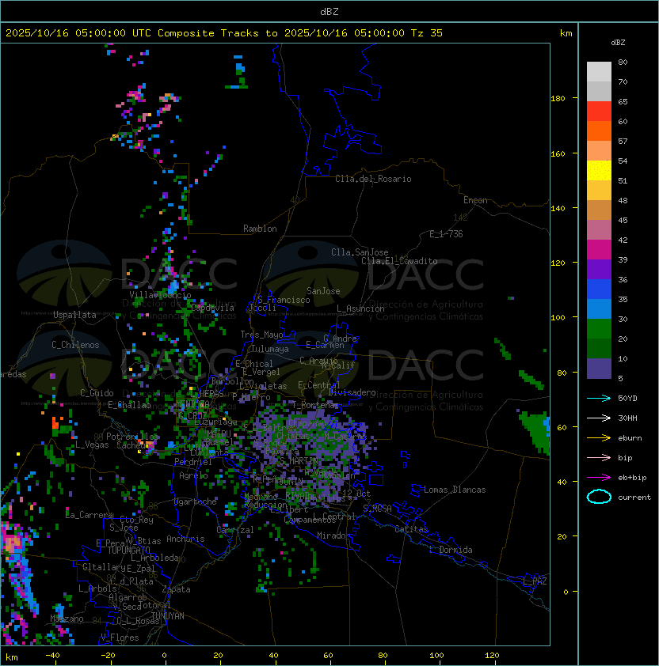The width and height of the screenshot is (659, 666).
Task: Click the '-40' tick on bottom km axis
Action: (x=52, y=656)
